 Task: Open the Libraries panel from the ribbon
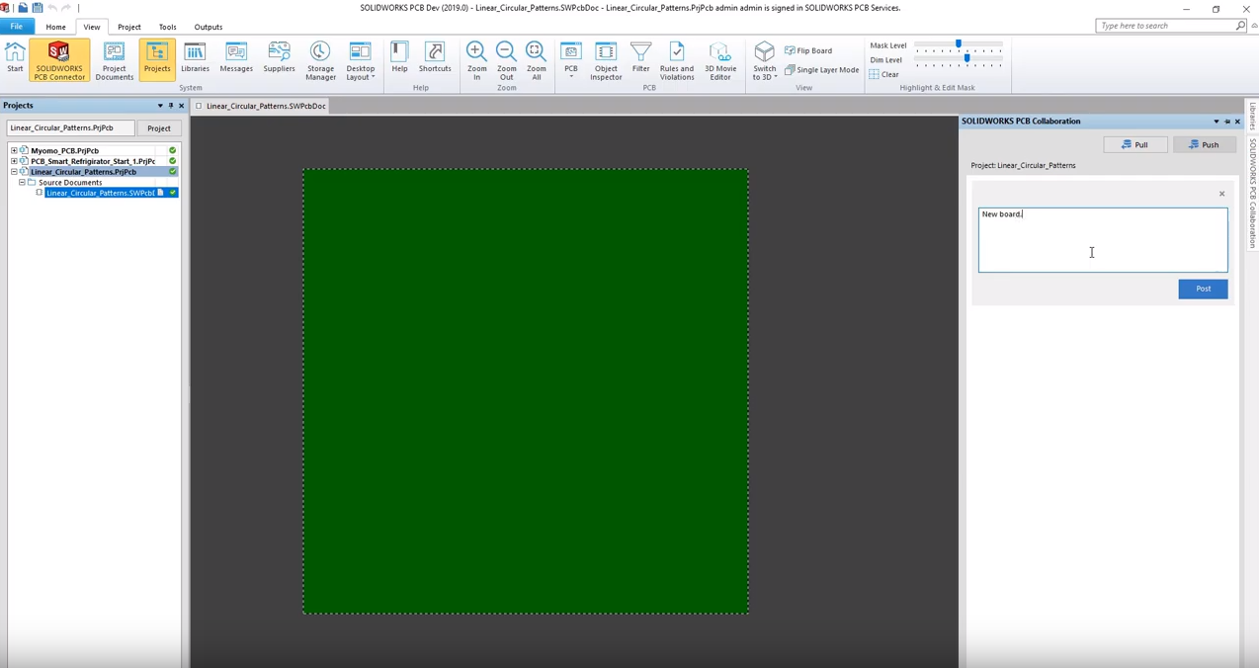coord(195,58)
